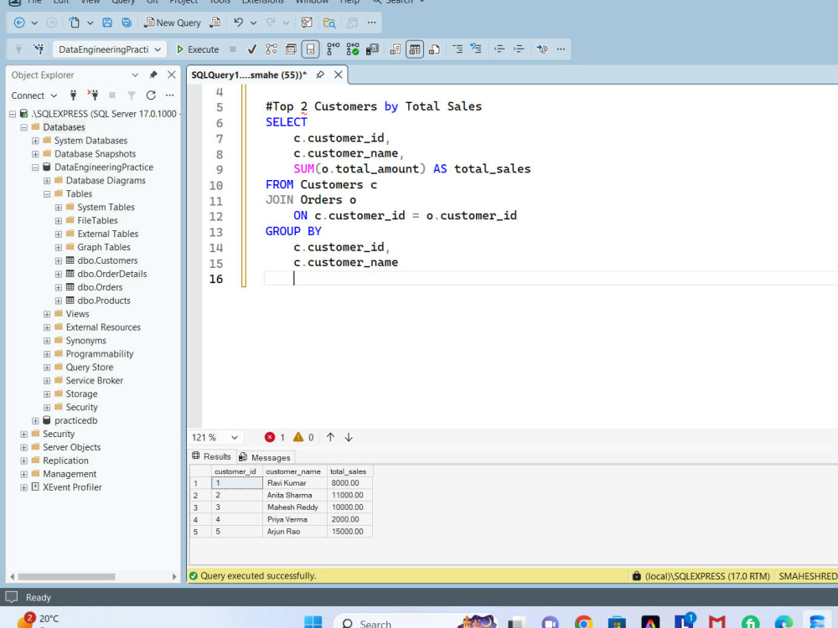Open Object Explorer window position dropdown
The image size is (838, 628).
point(135,75)
